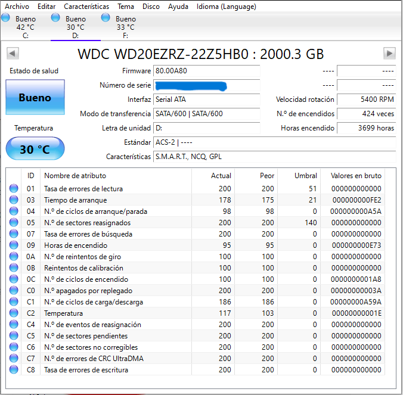Select the C: drive tab at 42 °C

click(x=25, y=27)
